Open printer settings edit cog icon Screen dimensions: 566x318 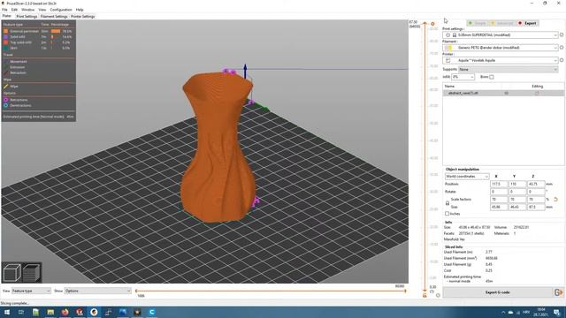tap(562, 60)
